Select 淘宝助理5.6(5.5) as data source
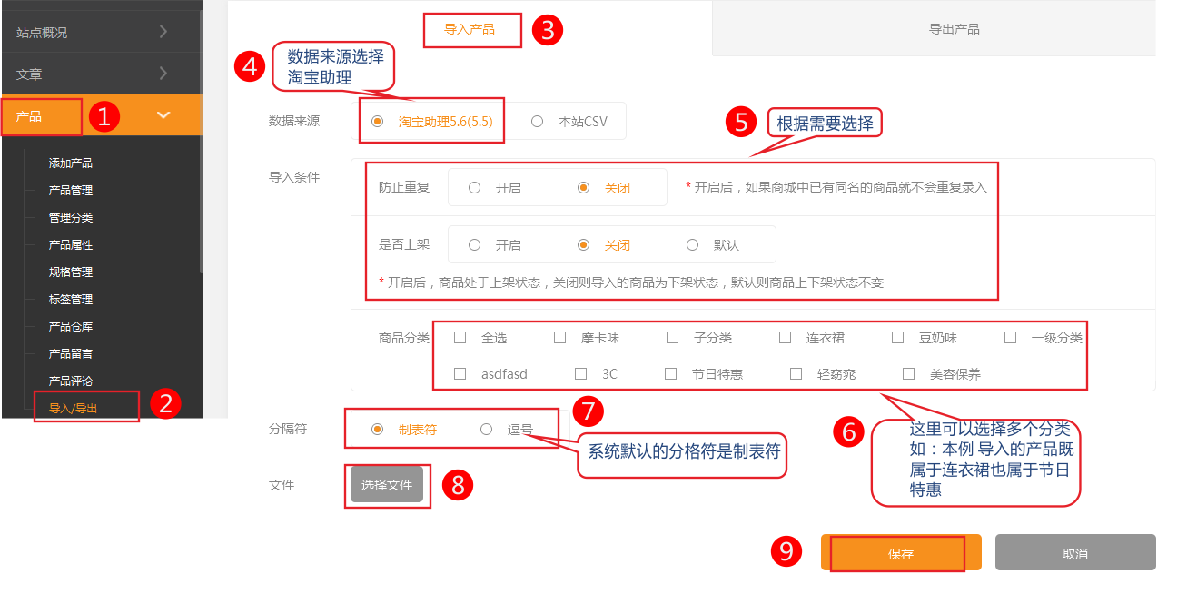The width and height of the screenshot is (1187, 594). pyautogui.click(x=378, y=122)
